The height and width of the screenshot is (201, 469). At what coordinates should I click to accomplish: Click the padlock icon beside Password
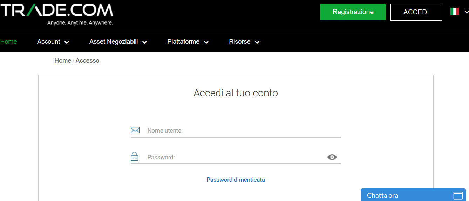pos(134,156)
